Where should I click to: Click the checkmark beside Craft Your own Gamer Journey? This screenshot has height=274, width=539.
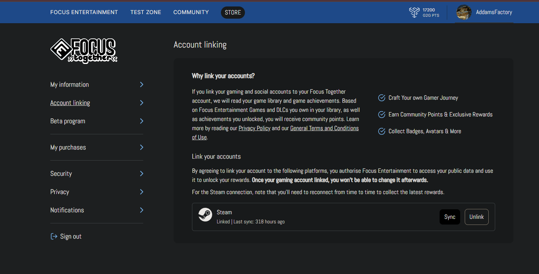pos(382,98)
